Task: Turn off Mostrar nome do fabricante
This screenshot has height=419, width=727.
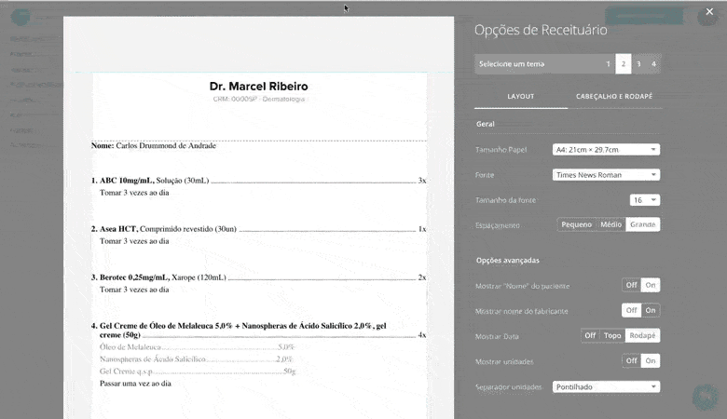Action: coord(631,310)
